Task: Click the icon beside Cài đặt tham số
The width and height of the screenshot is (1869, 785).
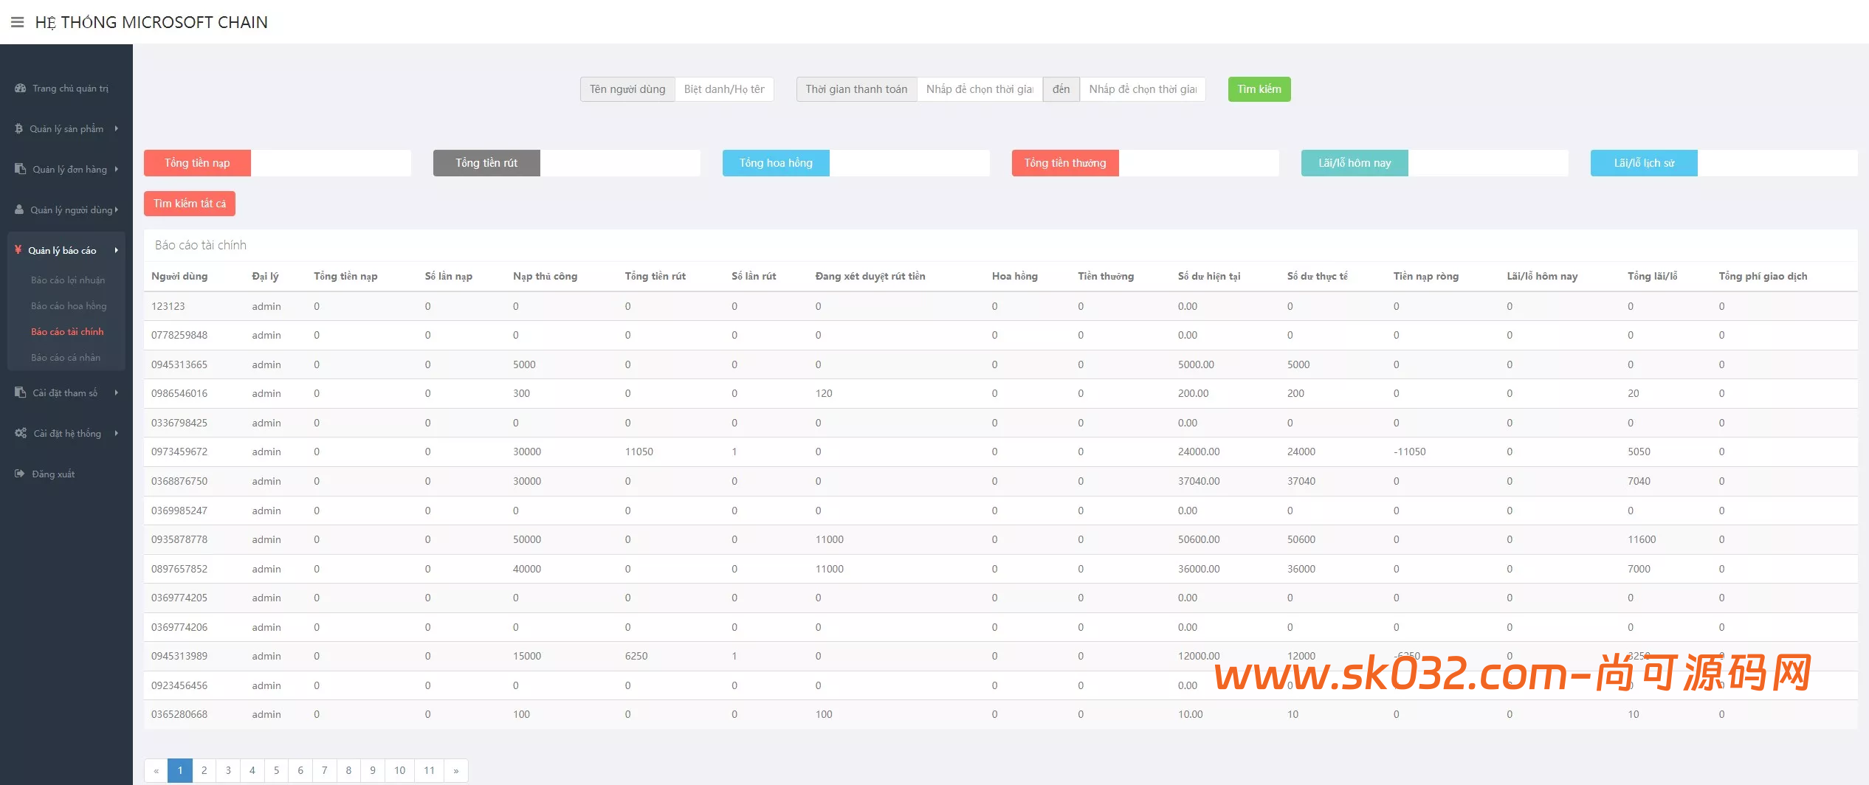Action: [20, 393]
